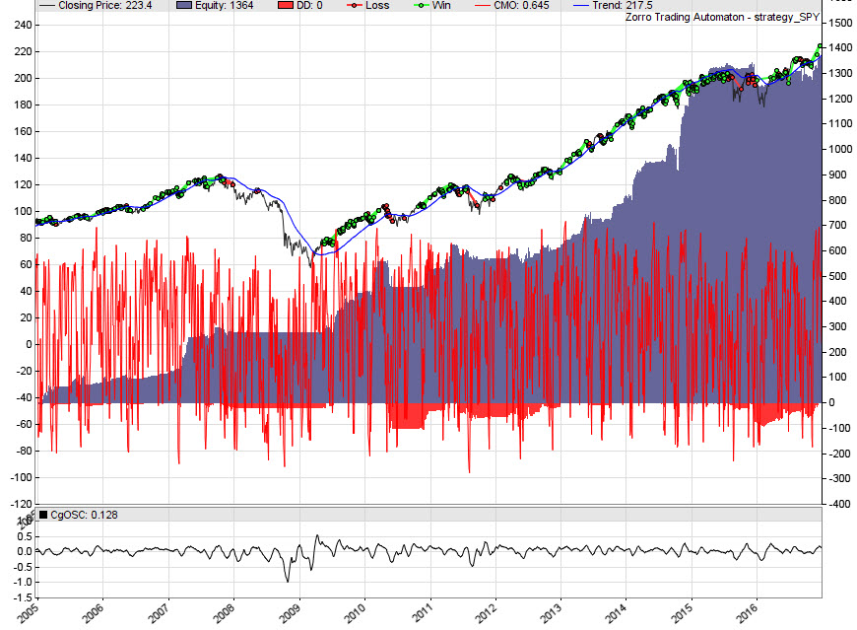Click the CMO legend line marker
This screenshot has width=857, height=630.
coord(484,5)
